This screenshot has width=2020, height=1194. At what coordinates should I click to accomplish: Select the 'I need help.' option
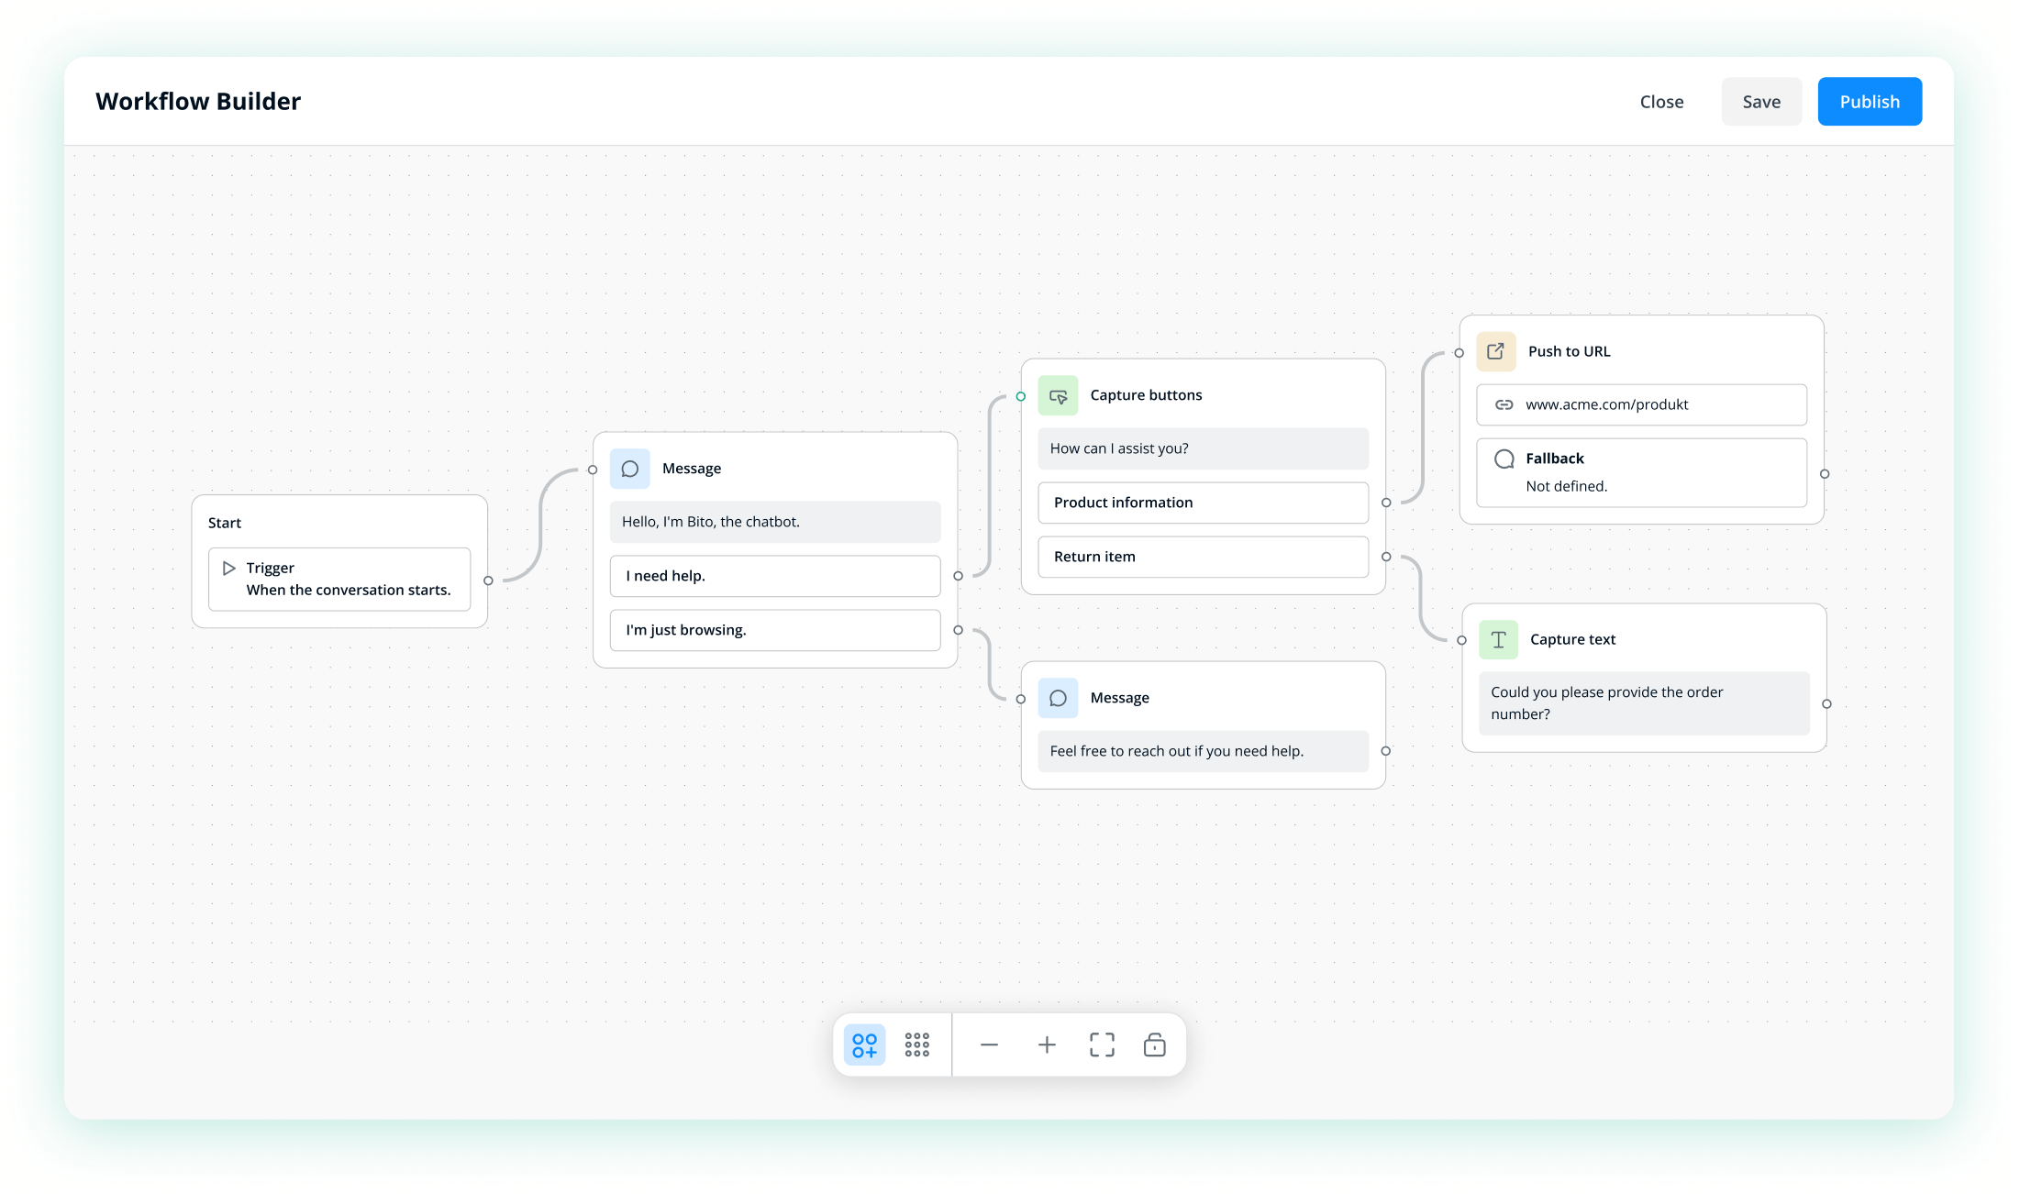coord(774,576)
